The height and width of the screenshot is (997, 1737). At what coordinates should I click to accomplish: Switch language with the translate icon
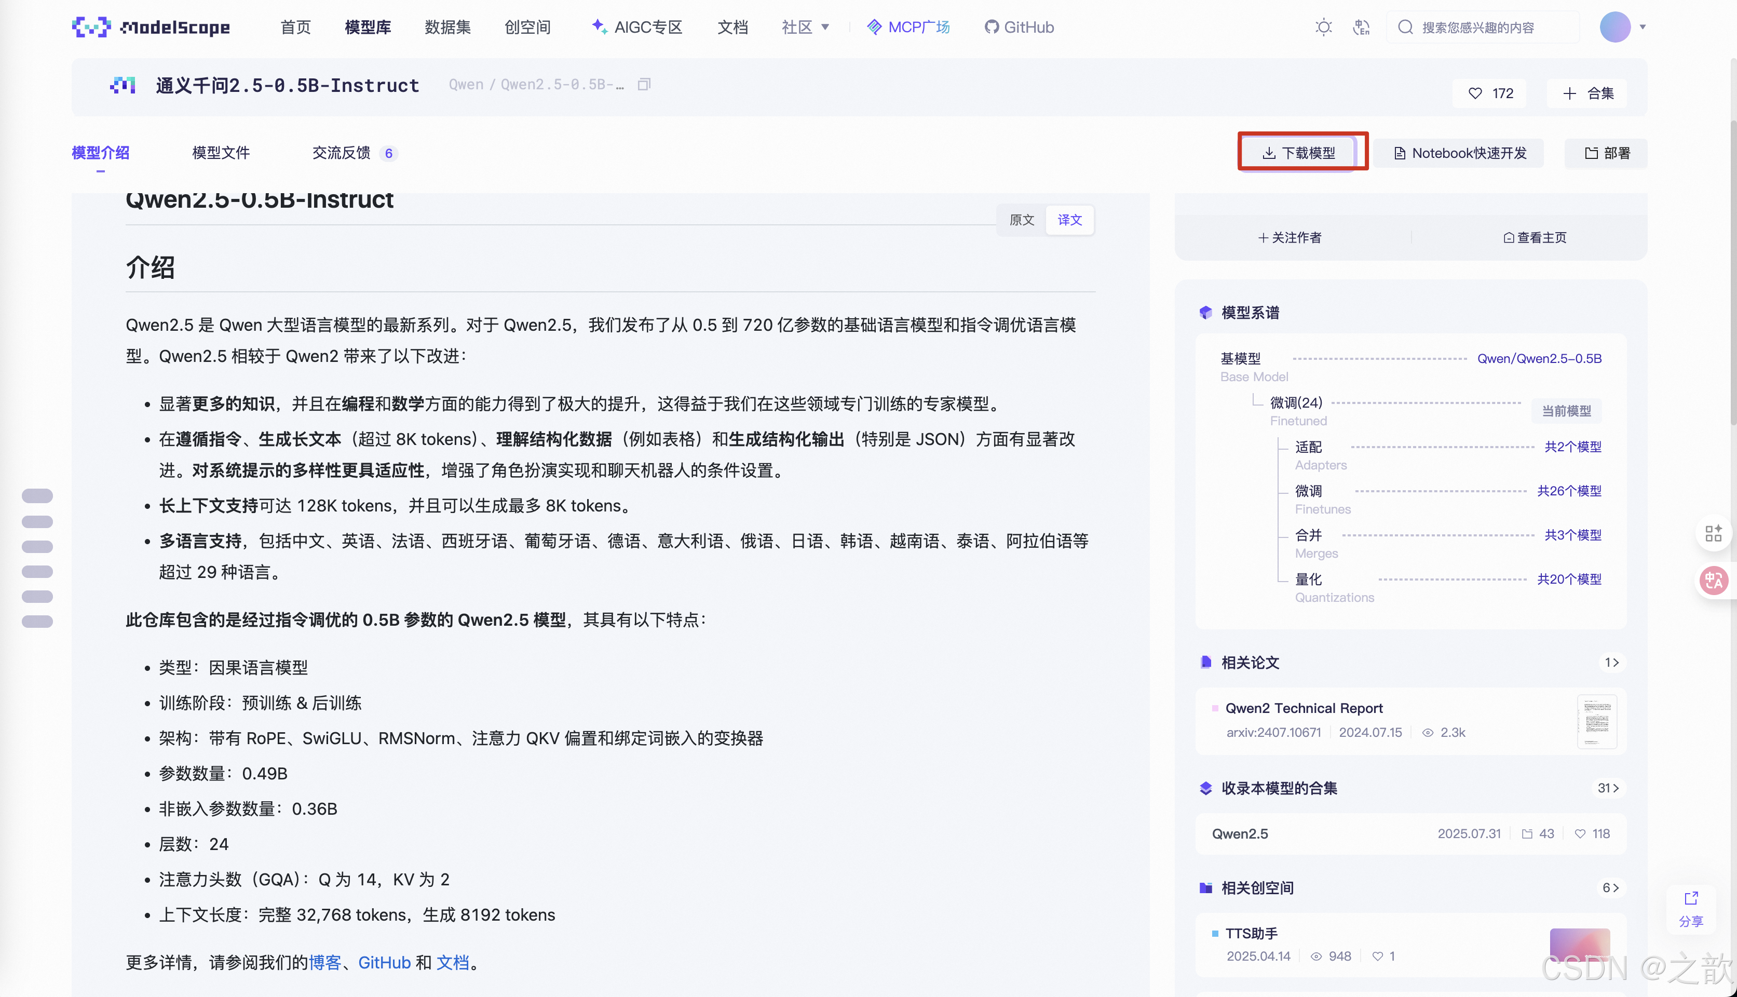pyautogui.click(x=1361, y=28)
